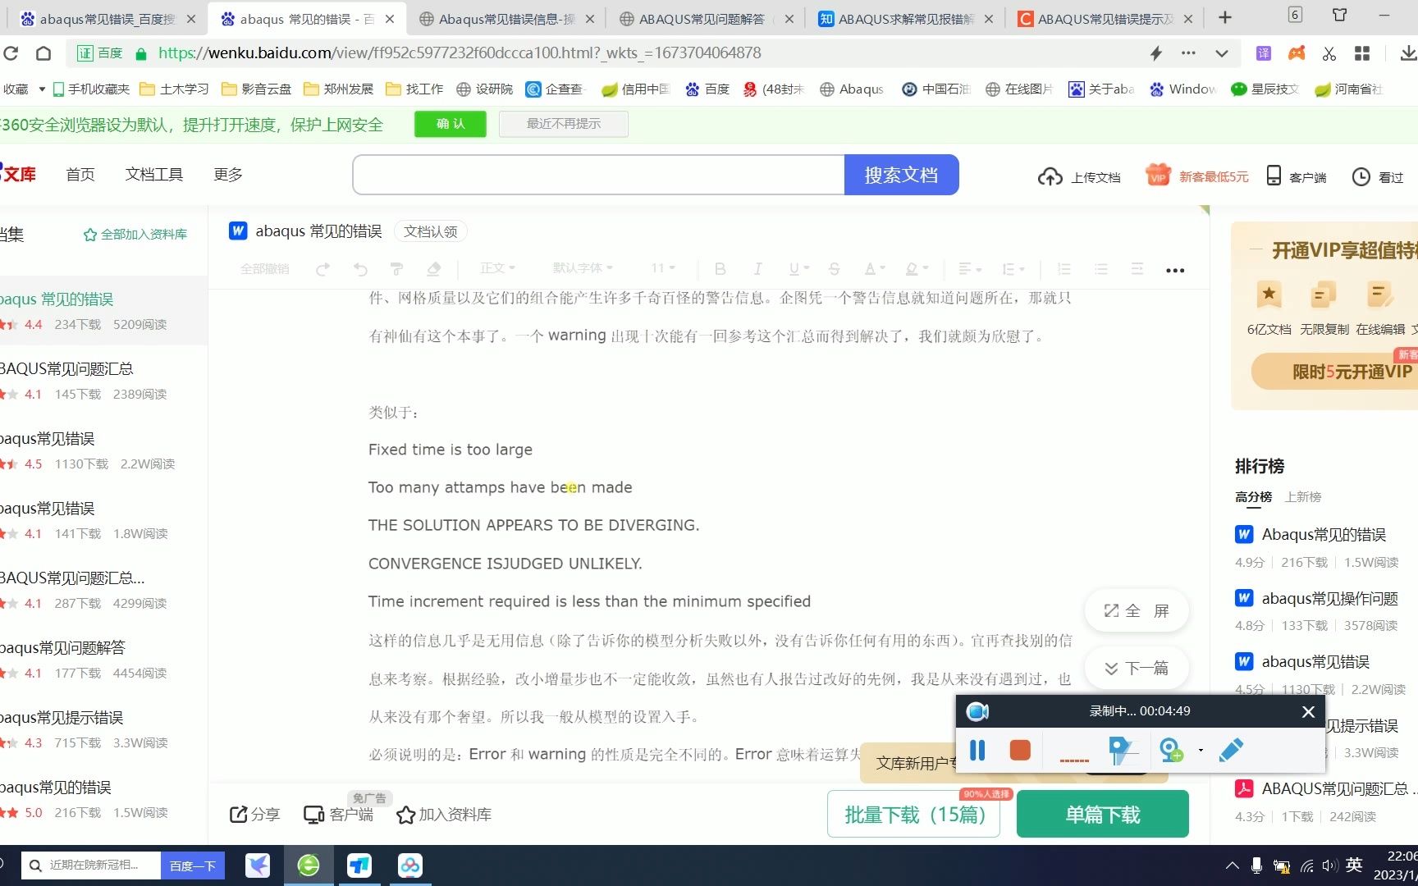
Task: Click the redo arrow in editor toolbar
Action: tap(323, 269)
